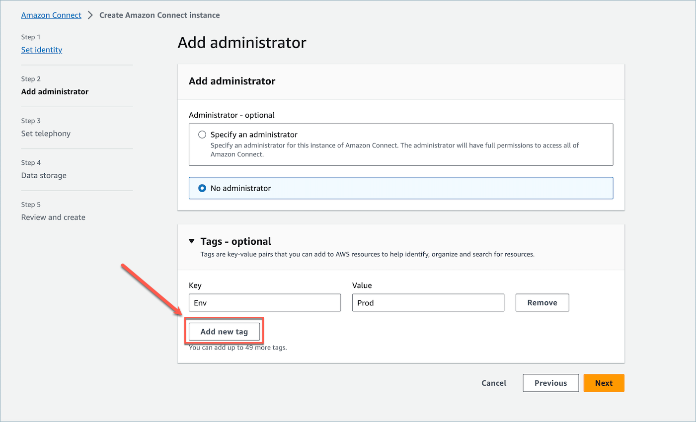Viewport: 696px width, 422px height.
Task: Click the Add administrator page heading
Action: tap(242, 43)
